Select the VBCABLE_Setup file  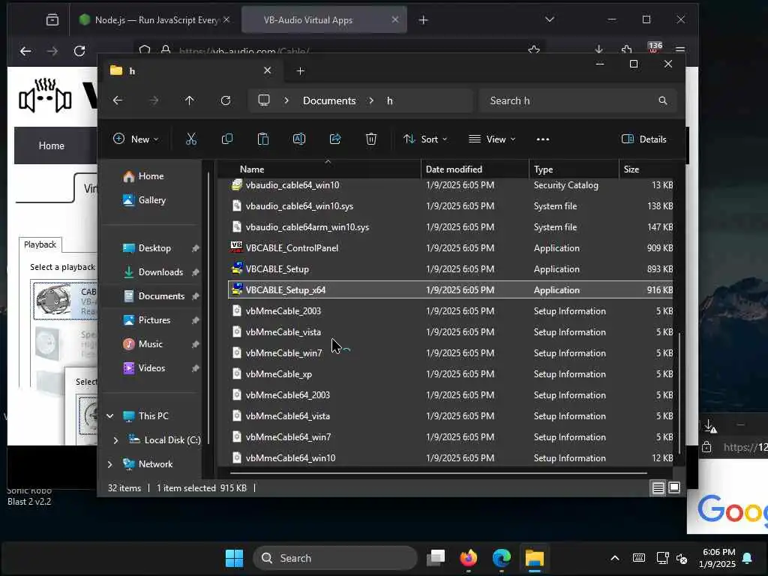(x=451, y=269)
